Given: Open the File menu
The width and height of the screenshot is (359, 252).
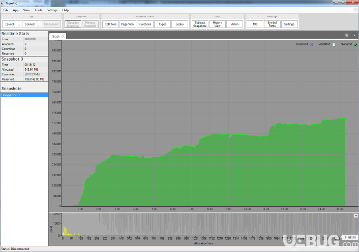Looking at the screenshot, I should pyautogui.click(x=6, y=10).
